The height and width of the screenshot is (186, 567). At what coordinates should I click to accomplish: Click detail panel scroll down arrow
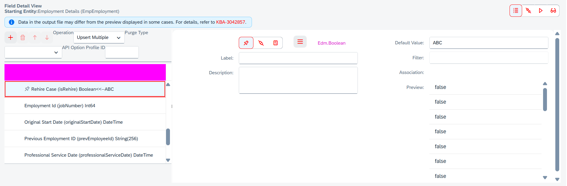point(557,179)
